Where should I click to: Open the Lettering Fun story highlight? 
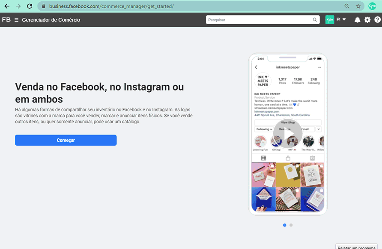coord(260,141)
